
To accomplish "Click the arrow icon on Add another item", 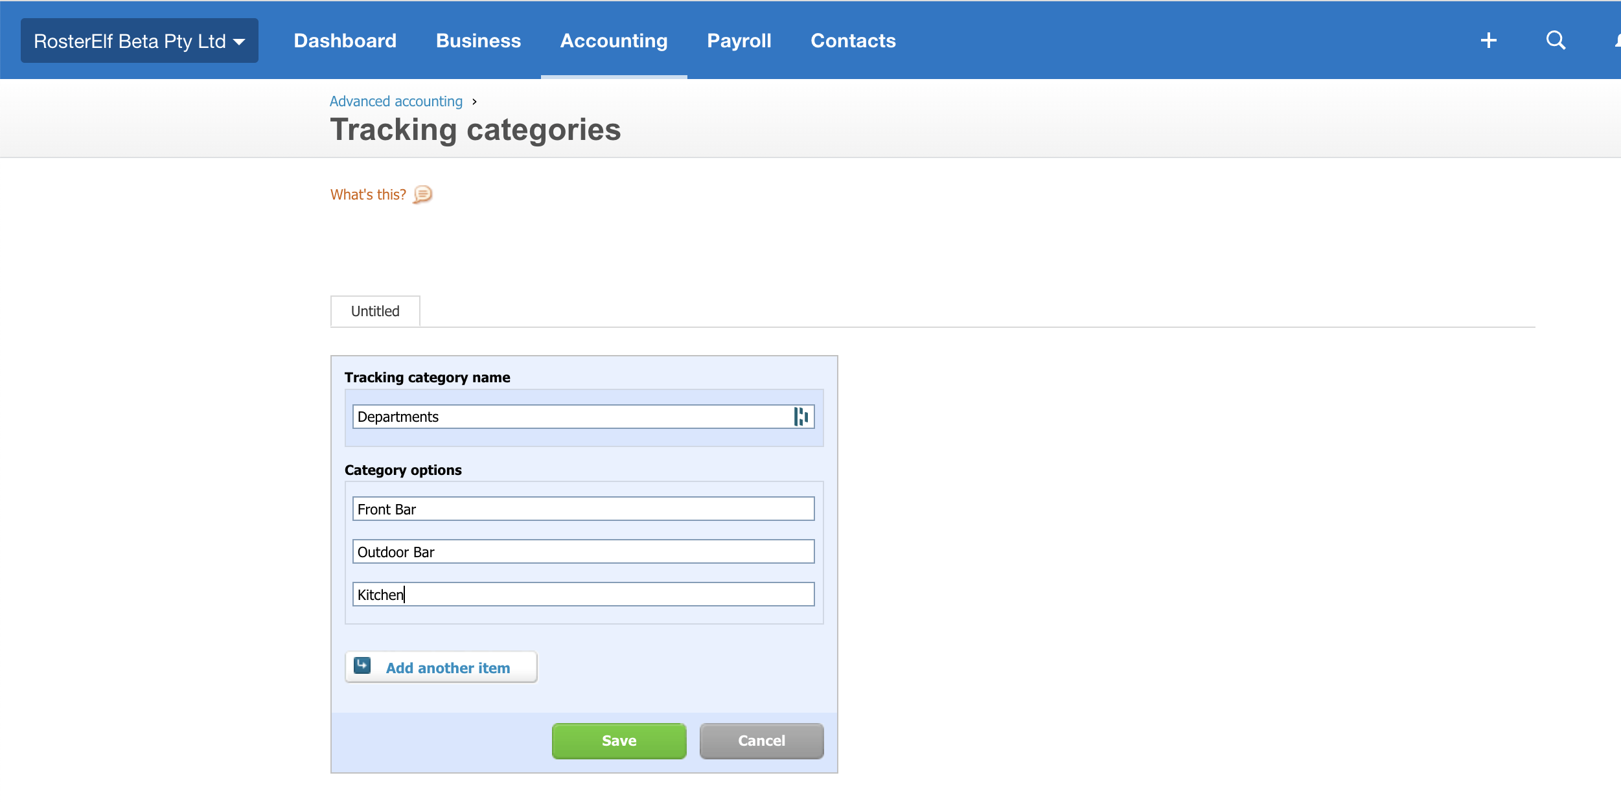I will (x=363, y=665).
